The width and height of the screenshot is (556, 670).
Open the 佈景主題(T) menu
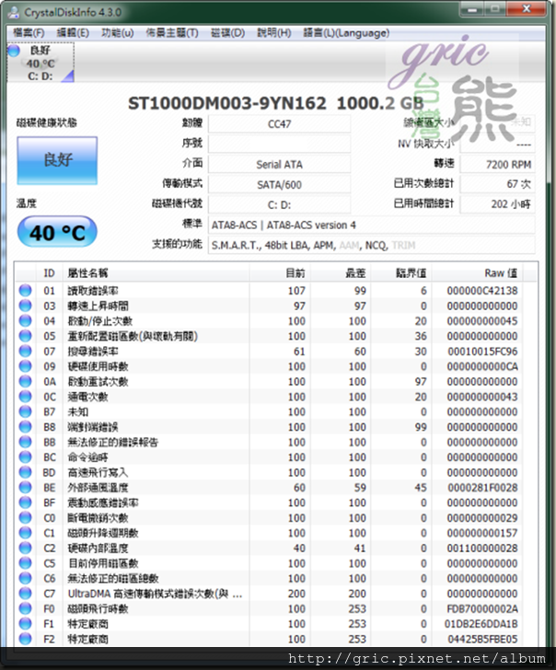pyautogui.click(x=172, y=33)
